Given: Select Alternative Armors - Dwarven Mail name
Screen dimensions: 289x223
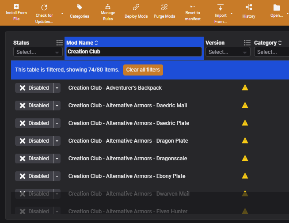Looking at the screenshot, I should click(x=129, y=194).
